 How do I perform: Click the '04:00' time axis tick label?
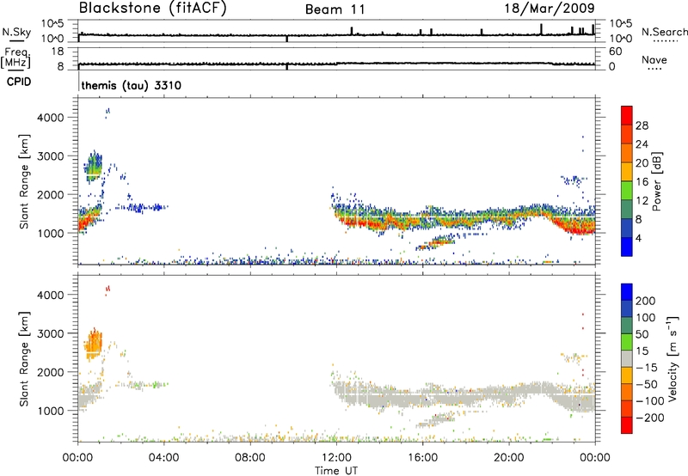click(164, 457)
